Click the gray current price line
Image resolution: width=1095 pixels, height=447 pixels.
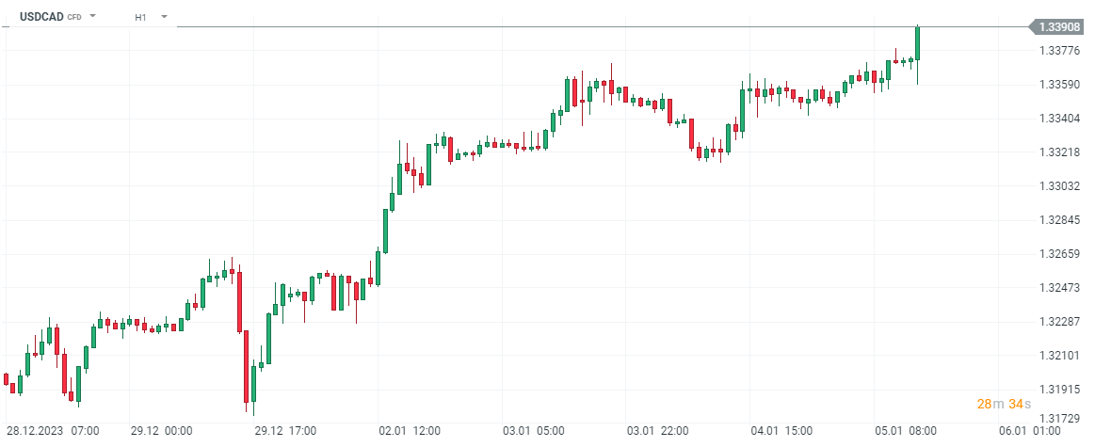[565, 27]
